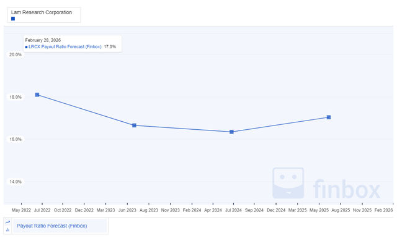Select the data point near Jul 2022
397x238 pixels.
click(x=37, y=95)
